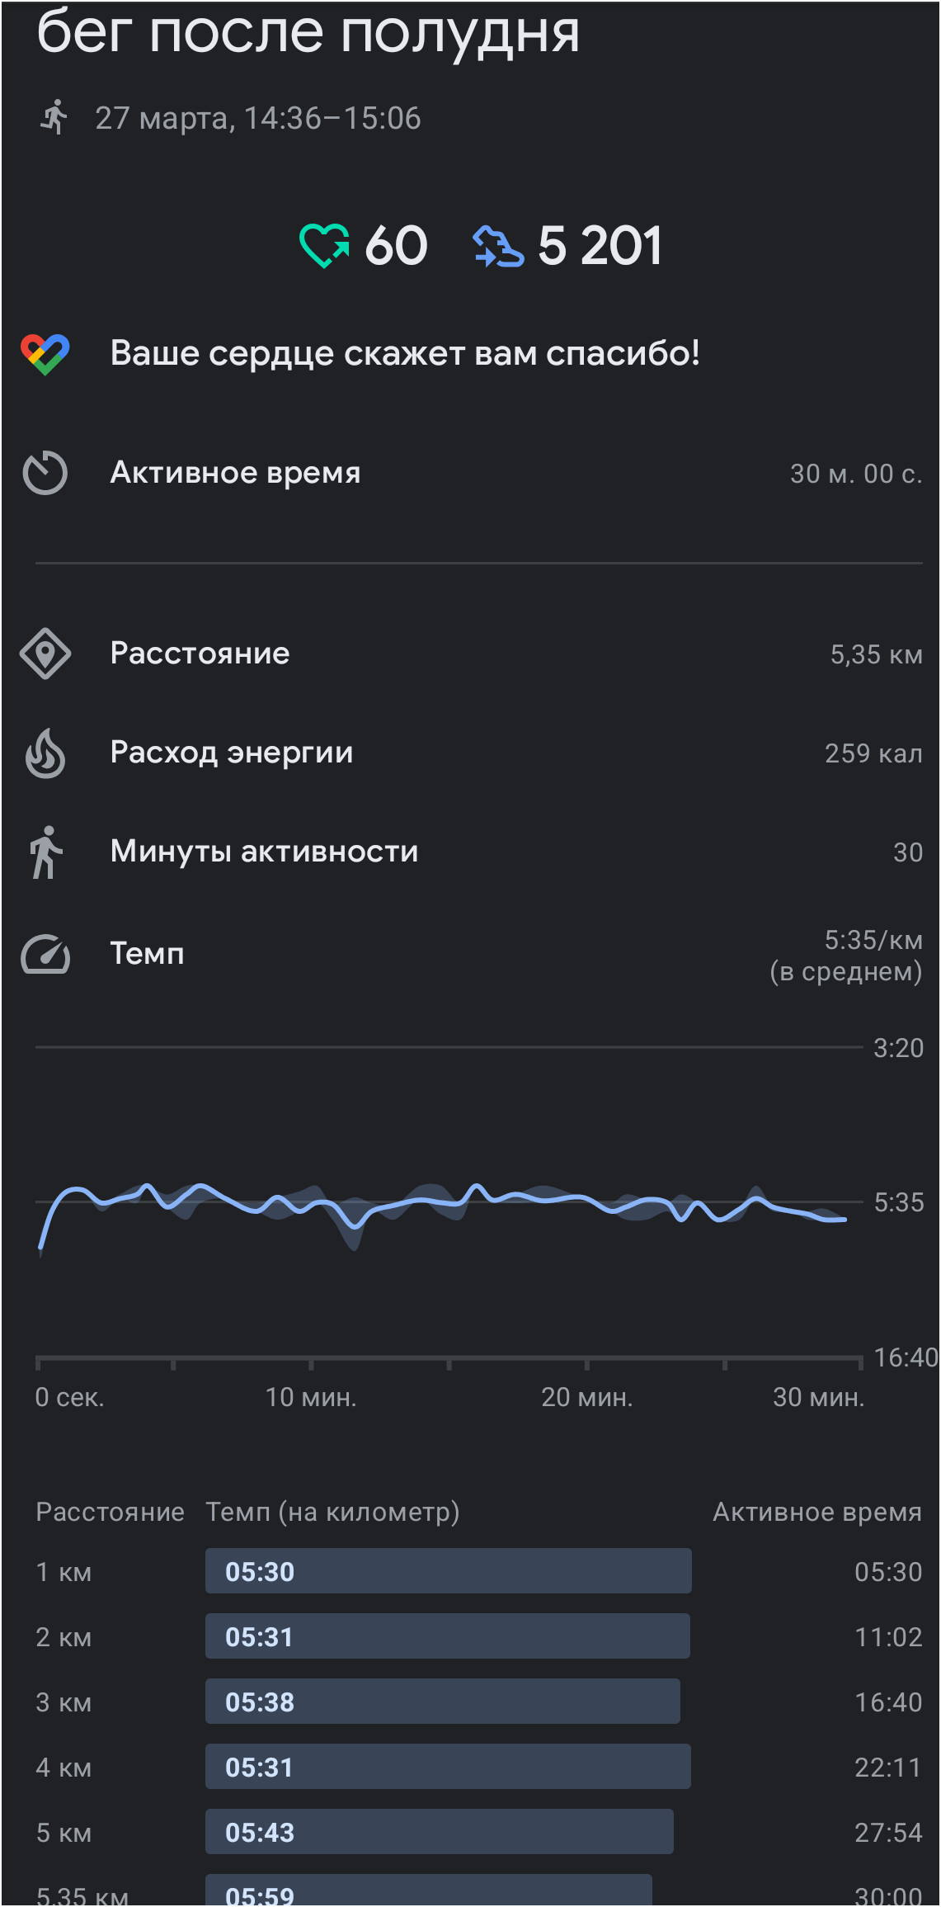
Task: Tap the 10 мин. mark on the chart axis
Action: pyautogui.click(x=311, y=1397)
